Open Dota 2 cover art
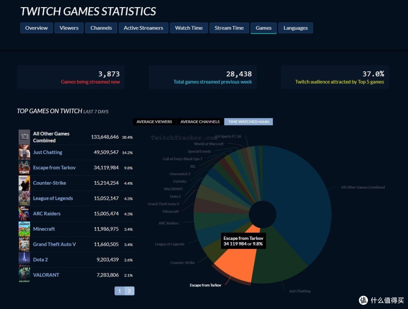408x309 pixels. point(24,260)
